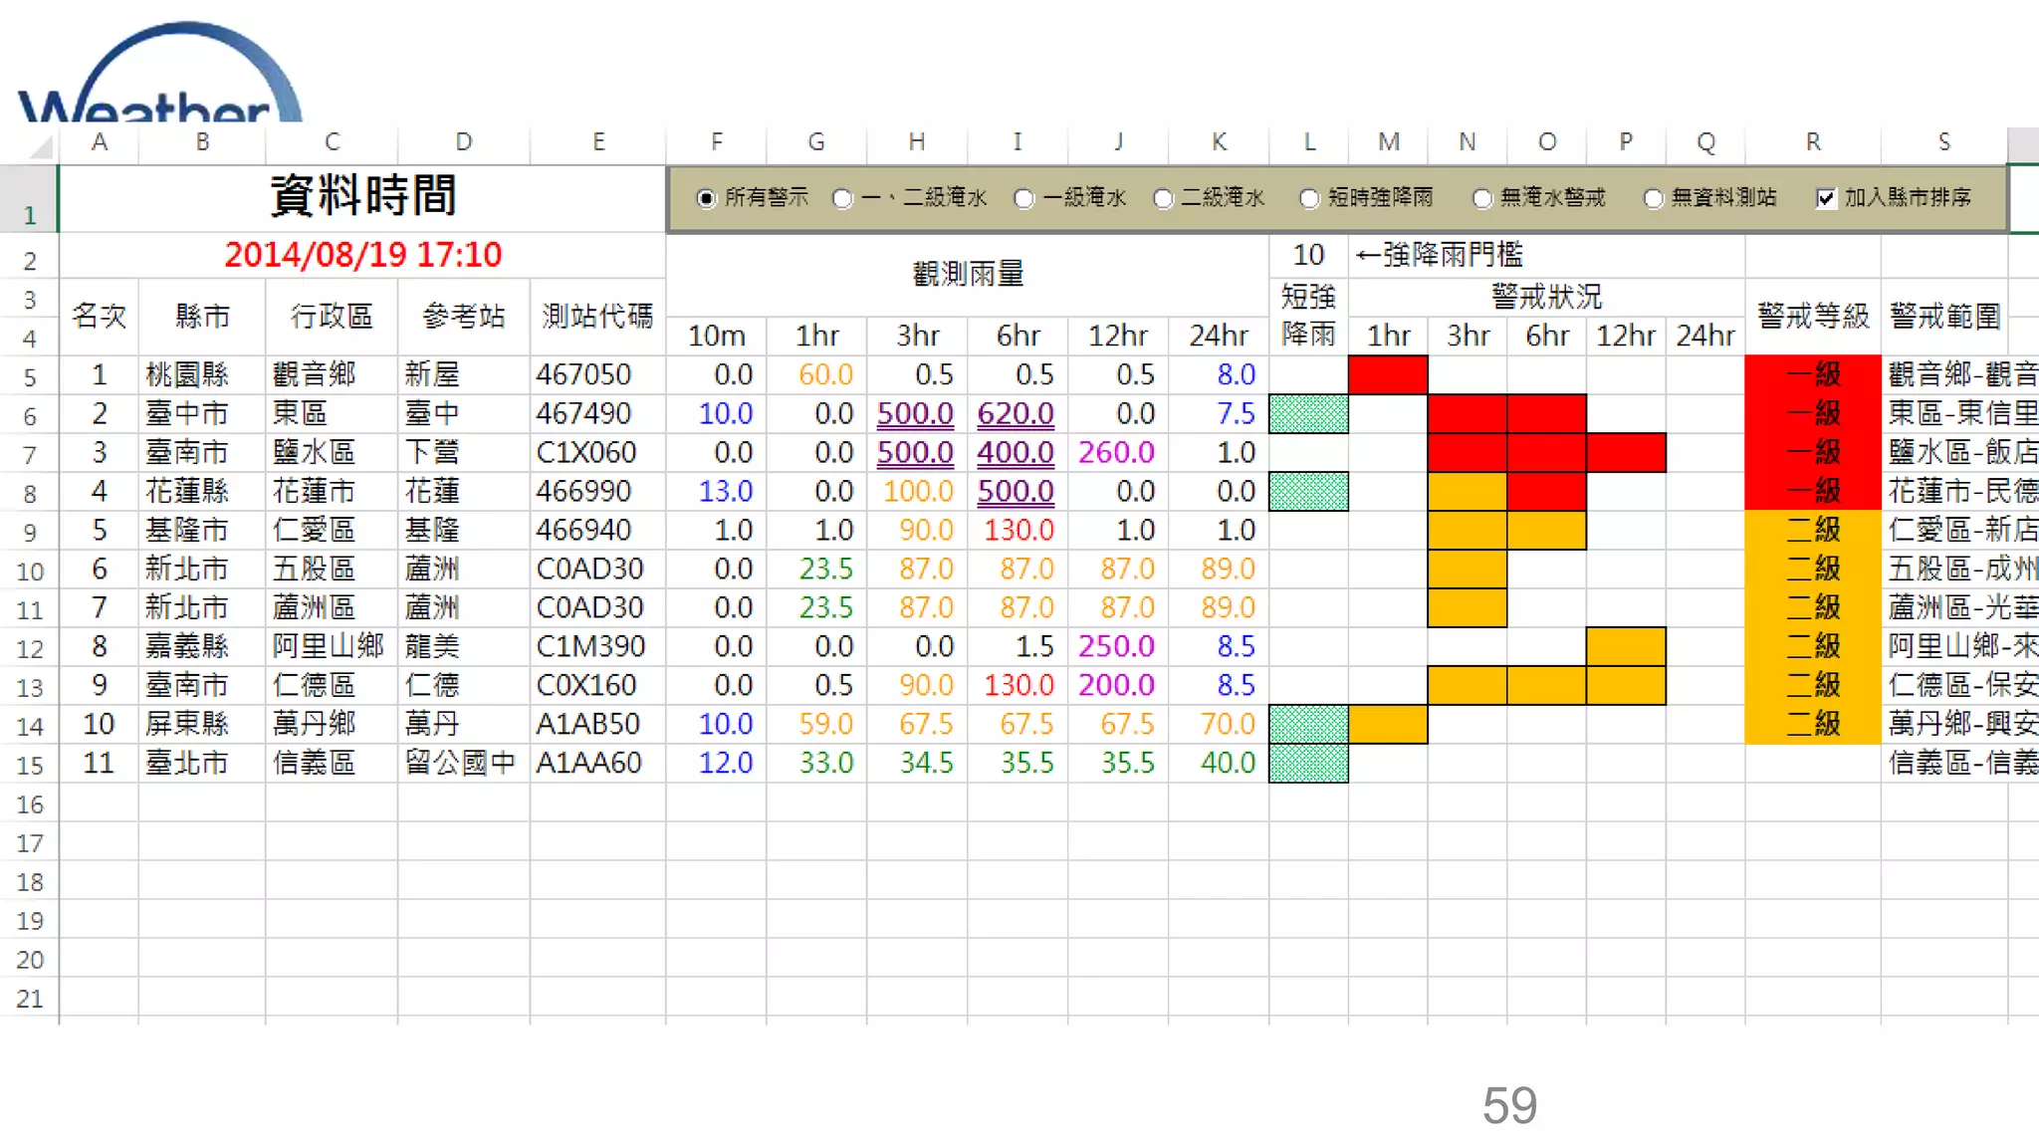Uncheck the 加入縣市排序 checkbox

point(1826,198)
